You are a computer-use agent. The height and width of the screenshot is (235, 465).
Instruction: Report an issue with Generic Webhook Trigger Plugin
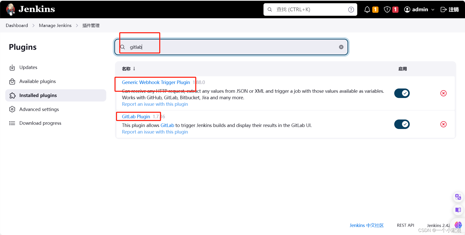coord(155,104)
